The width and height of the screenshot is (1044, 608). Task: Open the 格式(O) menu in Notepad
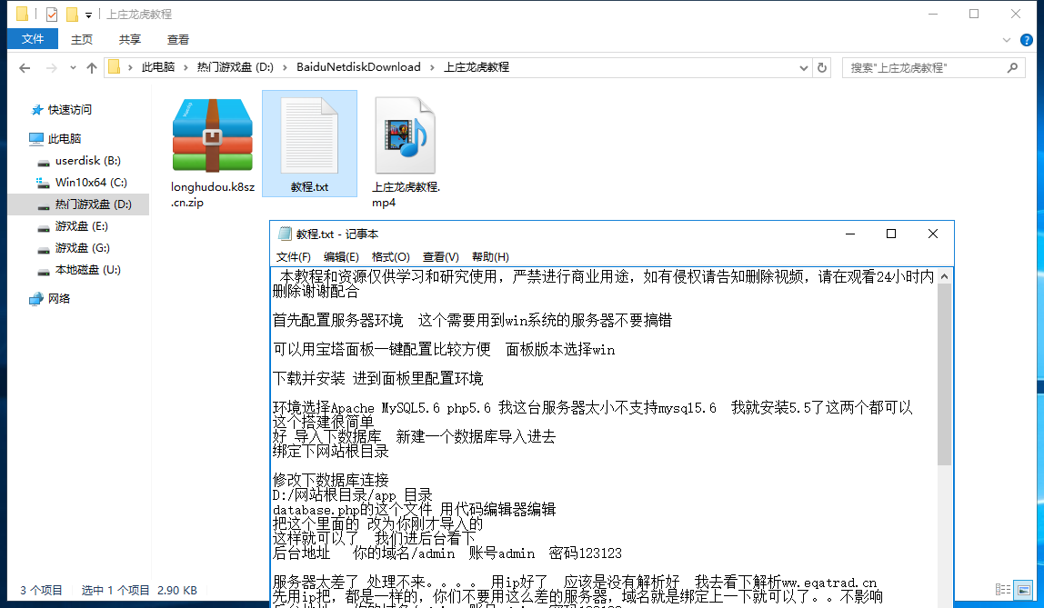point(390,257)
